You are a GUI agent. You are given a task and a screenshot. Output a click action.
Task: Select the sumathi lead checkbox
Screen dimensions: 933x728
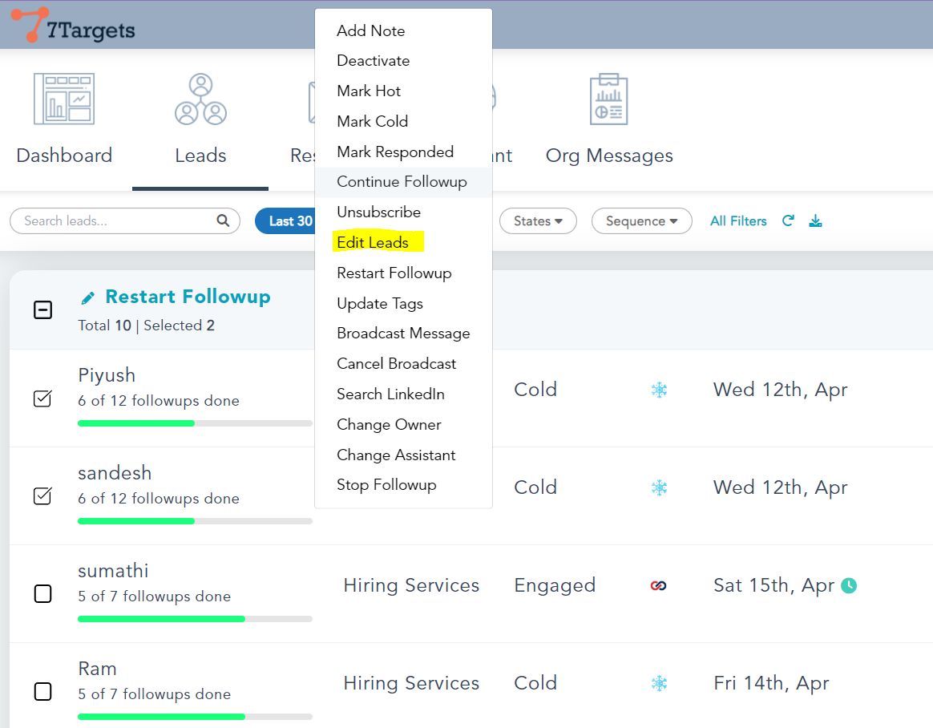42,594
